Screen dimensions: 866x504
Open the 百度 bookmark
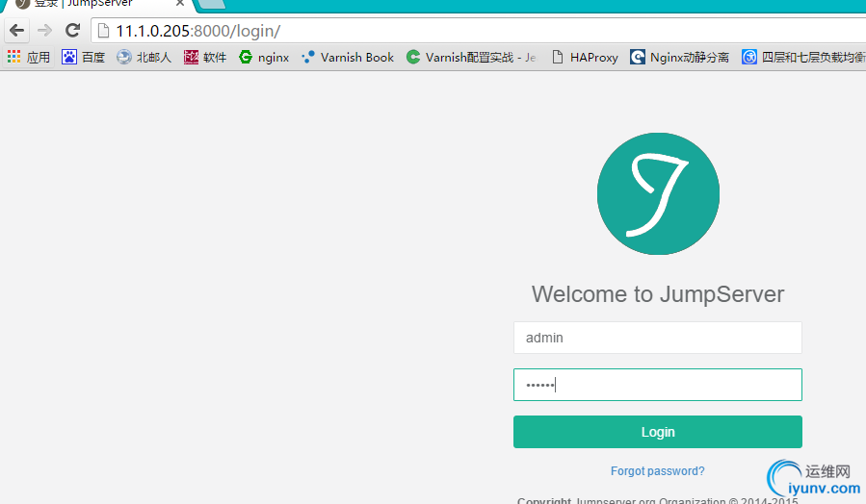click(84, 57)
